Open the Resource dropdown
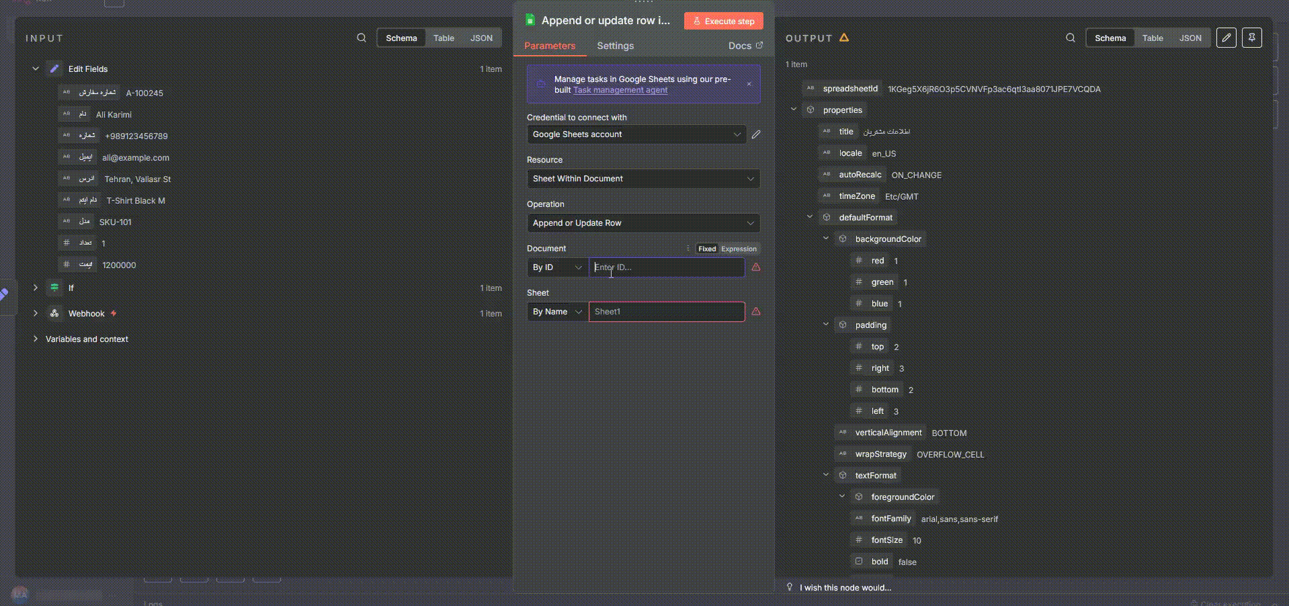 [x=643, y=179]
